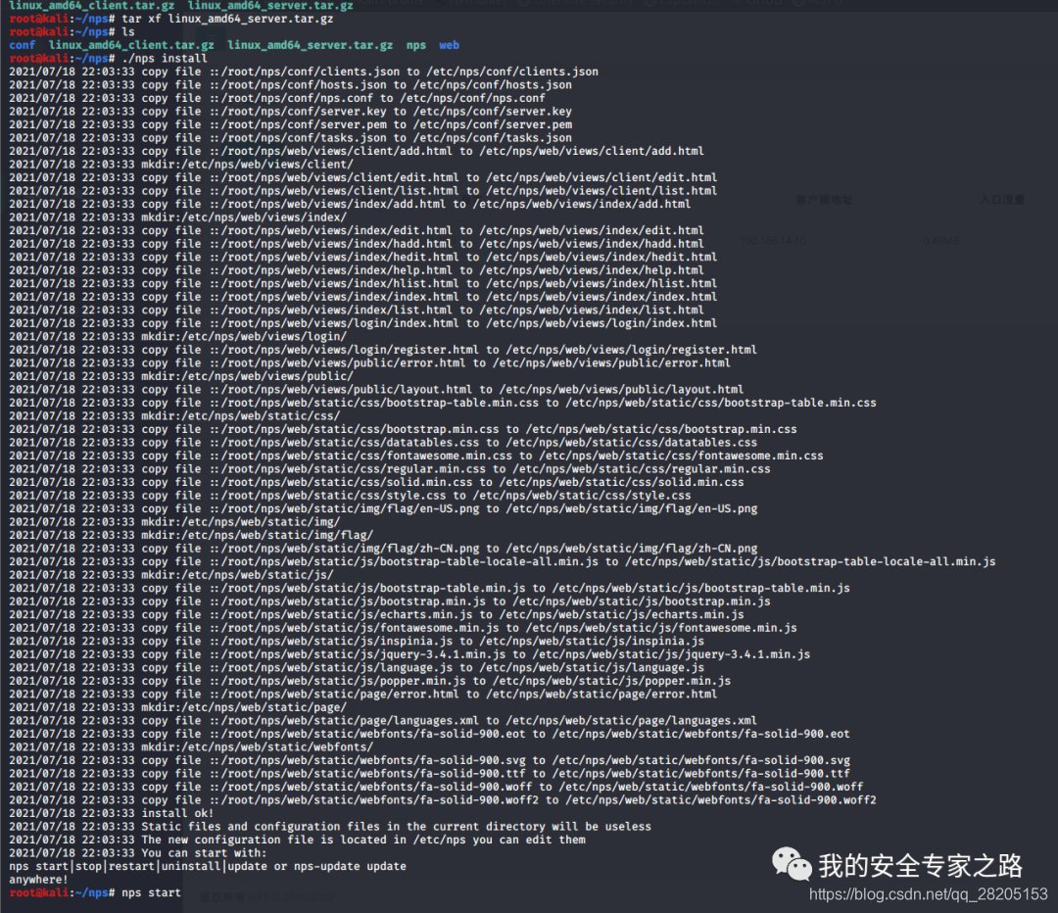This screenshot has width=1058, height=913.
Task: Click destination '/etc/nps/web/static/img/flag/zh-CN.png'
Action: click(631, 549)
